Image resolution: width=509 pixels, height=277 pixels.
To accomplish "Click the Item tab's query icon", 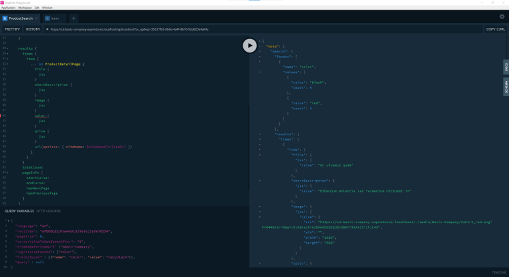I will (x=48, y=18).
